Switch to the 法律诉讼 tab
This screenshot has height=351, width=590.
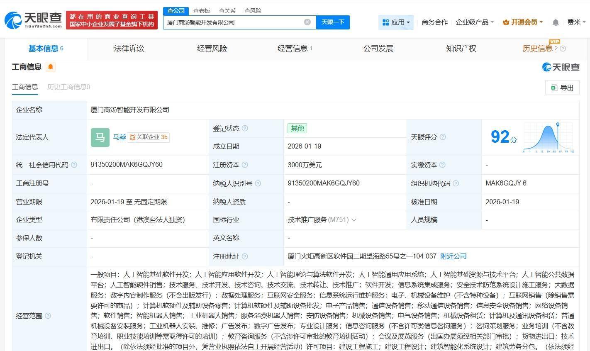(x=129, y=49)
